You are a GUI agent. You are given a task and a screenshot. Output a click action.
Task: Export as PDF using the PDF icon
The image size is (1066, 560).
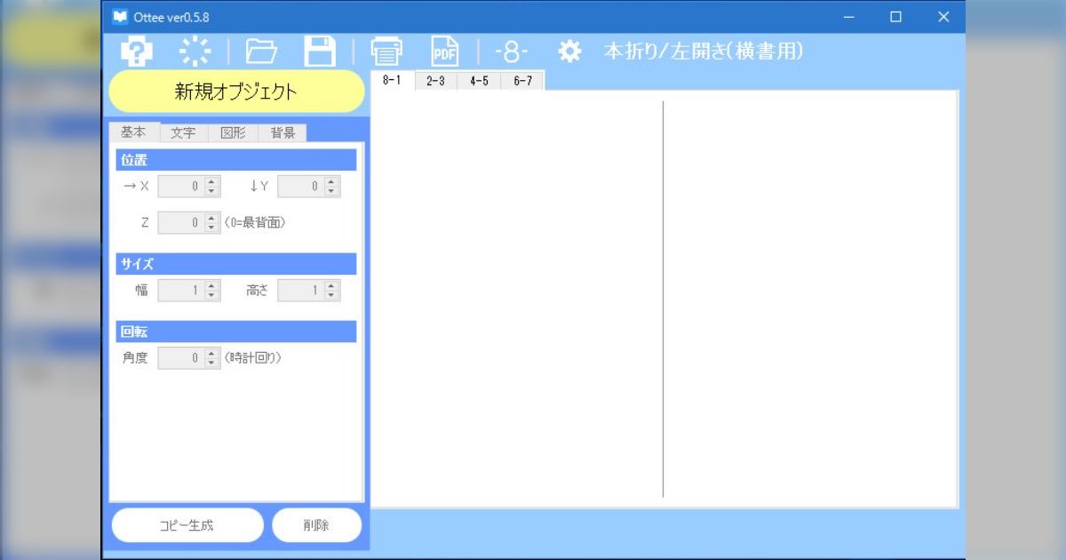(x=444, y=52)
